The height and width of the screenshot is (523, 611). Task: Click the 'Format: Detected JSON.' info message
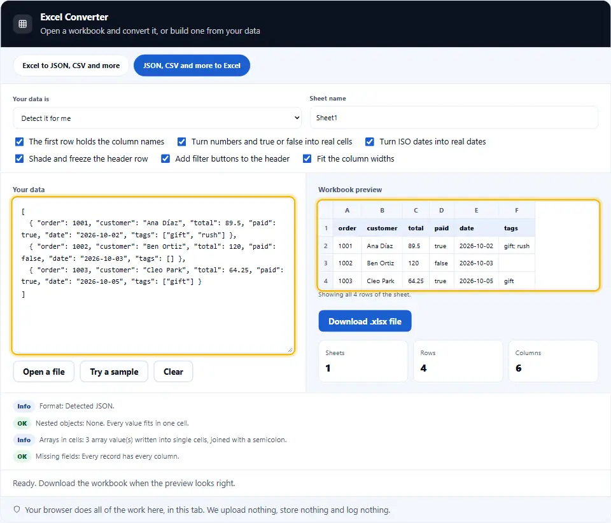(x=77, y=406)
